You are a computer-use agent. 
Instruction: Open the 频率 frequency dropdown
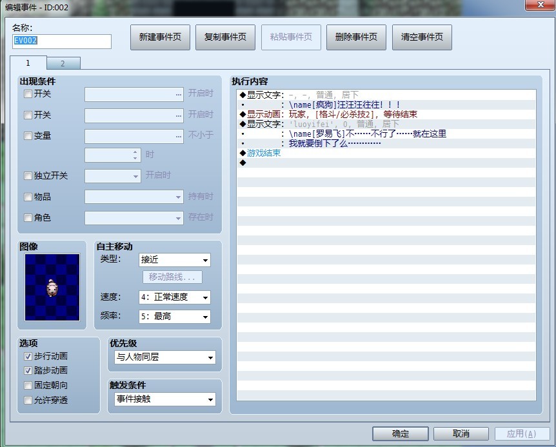pyautogui.click(x=174, y=317)
